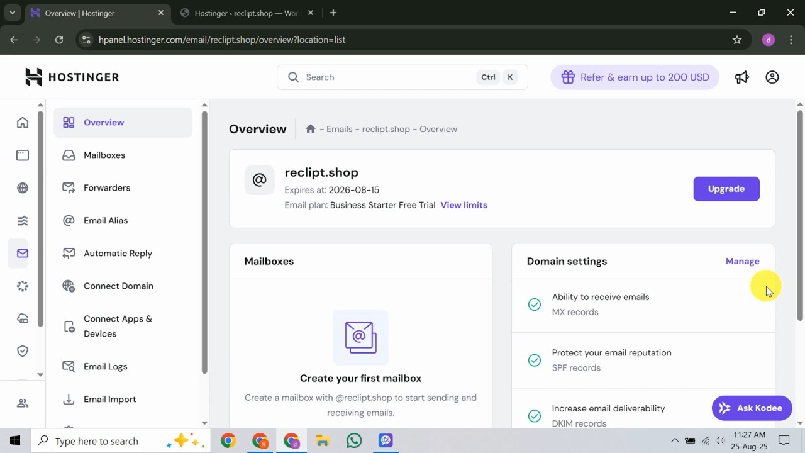The width and height of the screenshot is (805, 453).
Task: Click the home icon in the breadcrumb
Action: (310, 129)
